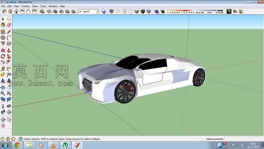Select the Scale tool

point(3,62)
